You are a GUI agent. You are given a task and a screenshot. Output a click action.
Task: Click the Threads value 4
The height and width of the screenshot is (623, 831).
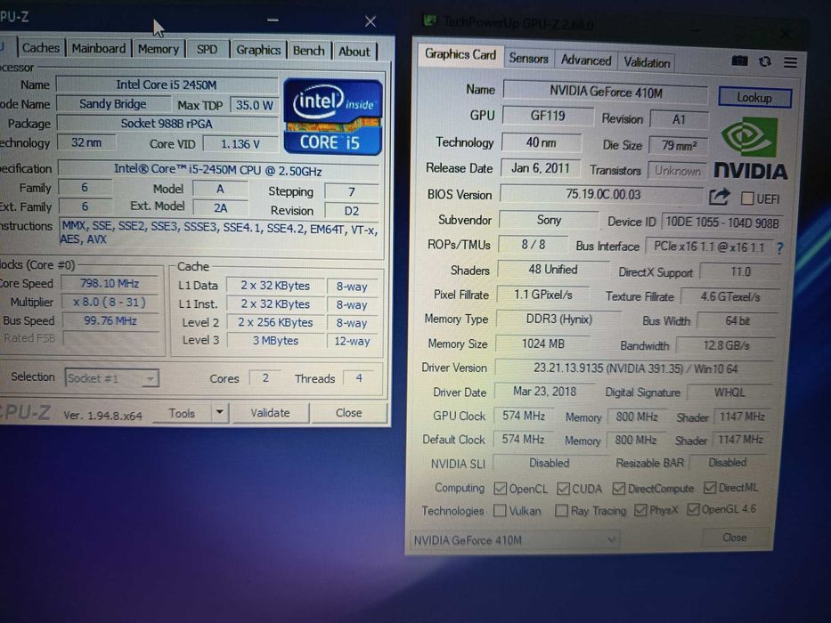pyautogui.click(x=359, y=378)
